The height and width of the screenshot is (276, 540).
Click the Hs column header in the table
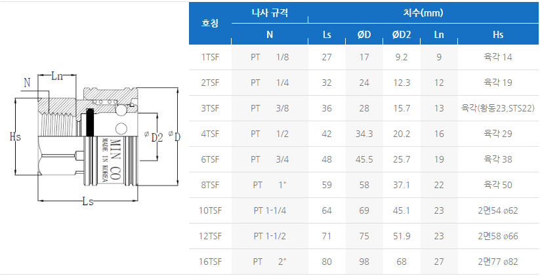(x=497, y=34)
